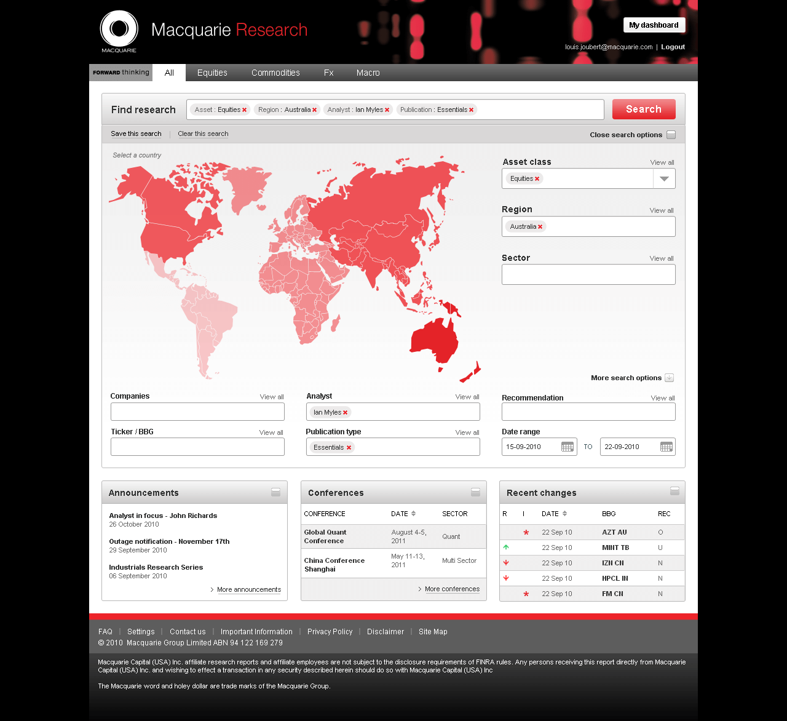Click View all for Publication type
The width and height of the screenshot is (787, 721).
[x=467, y=432]
